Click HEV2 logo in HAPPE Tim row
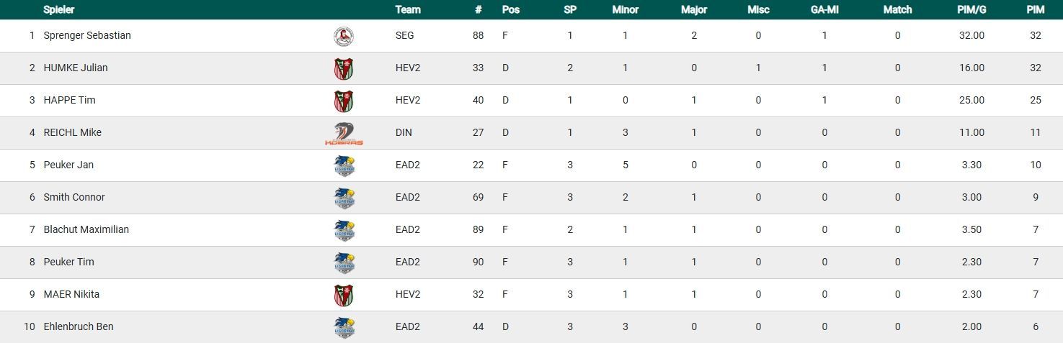Screen dimensions: 1063x343 point(344,101)
